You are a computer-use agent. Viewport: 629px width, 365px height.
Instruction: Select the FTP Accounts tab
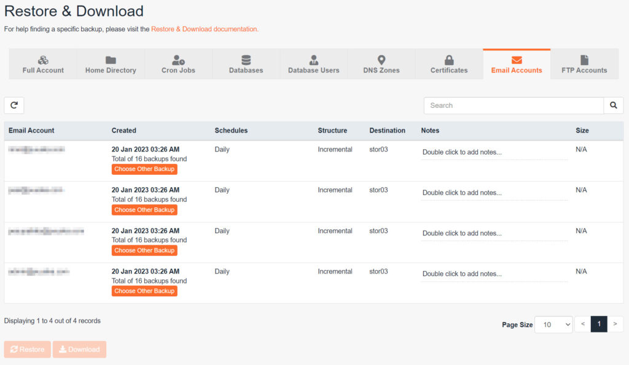584,64
